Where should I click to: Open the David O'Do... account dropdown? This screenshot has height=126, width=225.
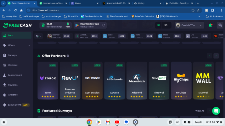click(x=189, y=25)
